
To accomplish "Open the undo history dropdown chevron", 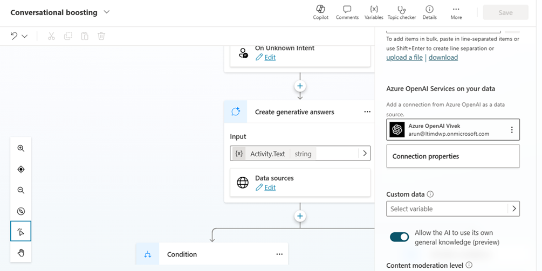I will pyautogui.click(x=25, y=36).
